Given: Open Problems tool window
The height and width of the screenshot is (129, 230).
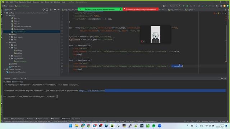Looking at the screenshot, I should (55, 119).
